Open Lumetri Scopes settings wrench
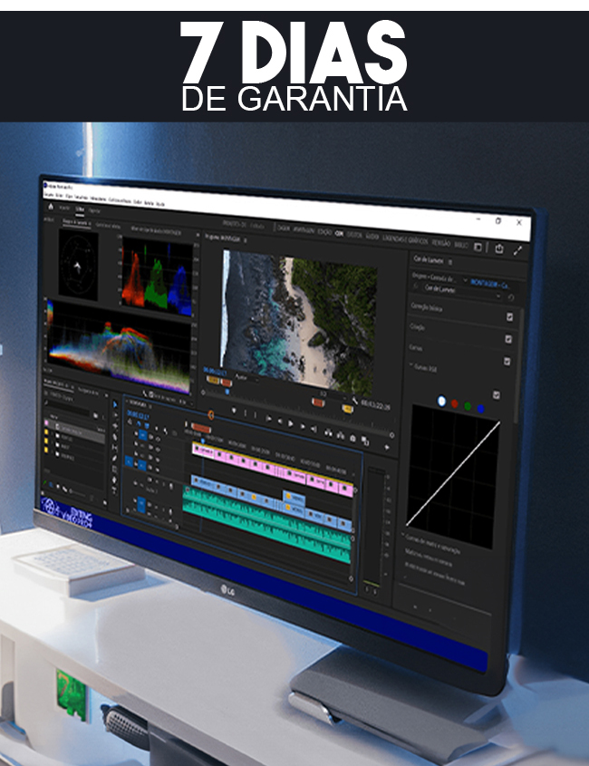The image size is (589, 766). pyautogui.click(x=145, y=393)
